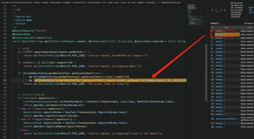Image resolution: width=254 pixels, height=139 pixels.
Task: Click the '[1]' column header
Action: tap(250, 28)
